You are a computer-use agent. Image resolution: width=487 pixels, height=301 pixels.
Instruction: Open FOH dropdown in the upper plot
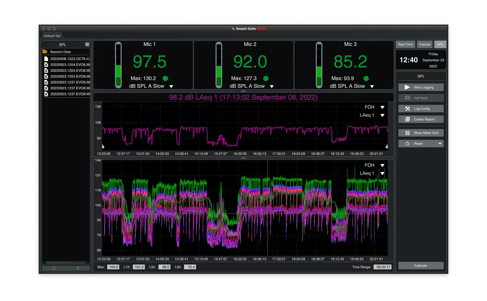(x=382, y=108)
